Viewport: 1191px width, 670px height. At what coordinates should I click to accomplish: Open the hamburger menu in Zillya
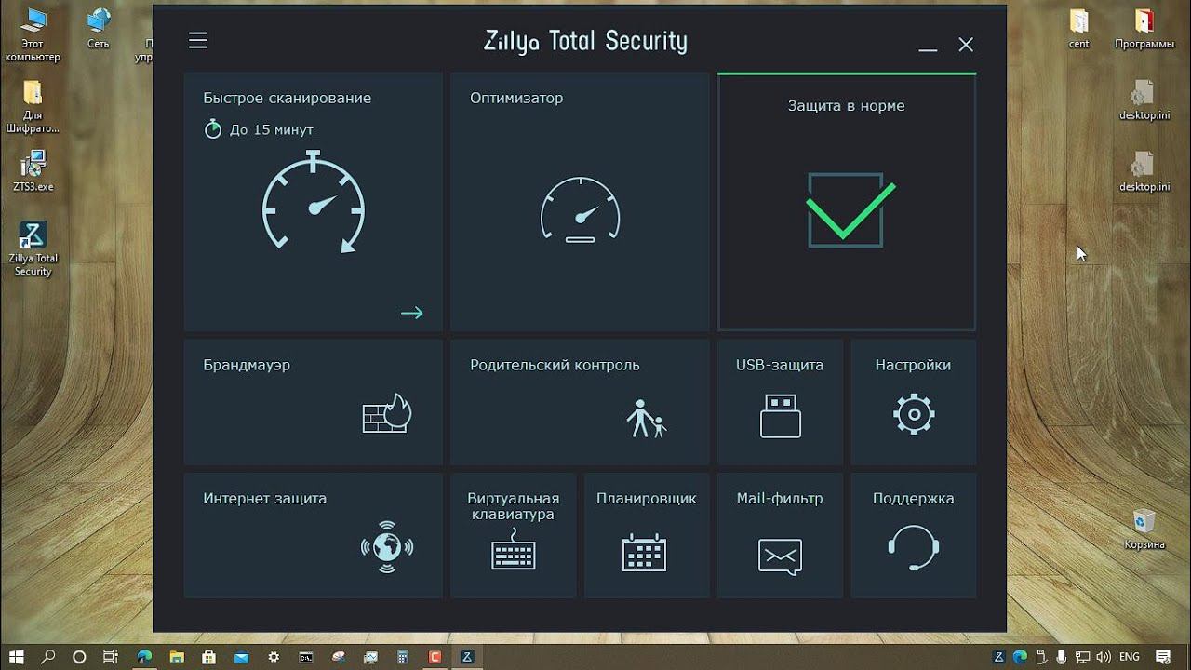coord(198,41)
